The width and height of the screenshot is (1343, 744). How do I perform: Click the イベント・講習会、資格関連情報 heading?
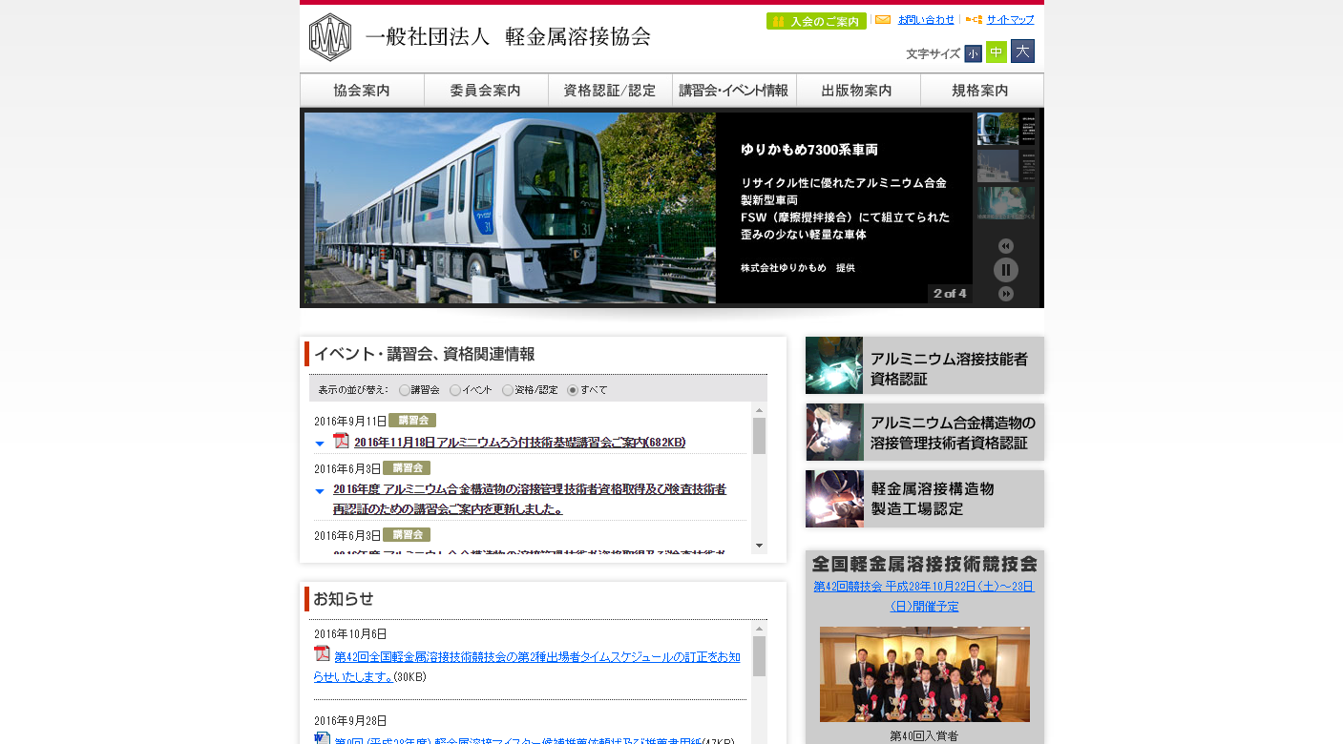[x=424, y=354]
